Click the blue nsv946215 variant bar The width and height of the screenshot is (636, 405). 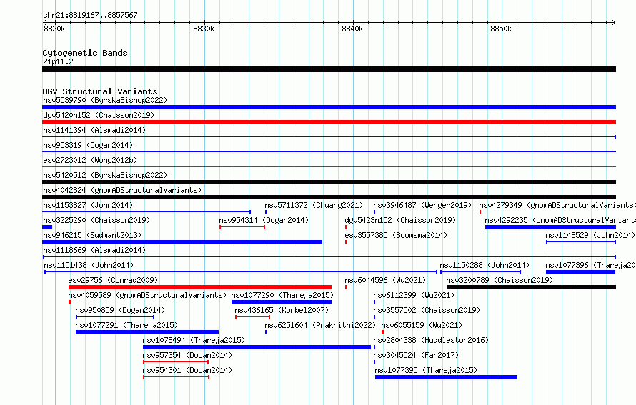click(x=182, y=242)
